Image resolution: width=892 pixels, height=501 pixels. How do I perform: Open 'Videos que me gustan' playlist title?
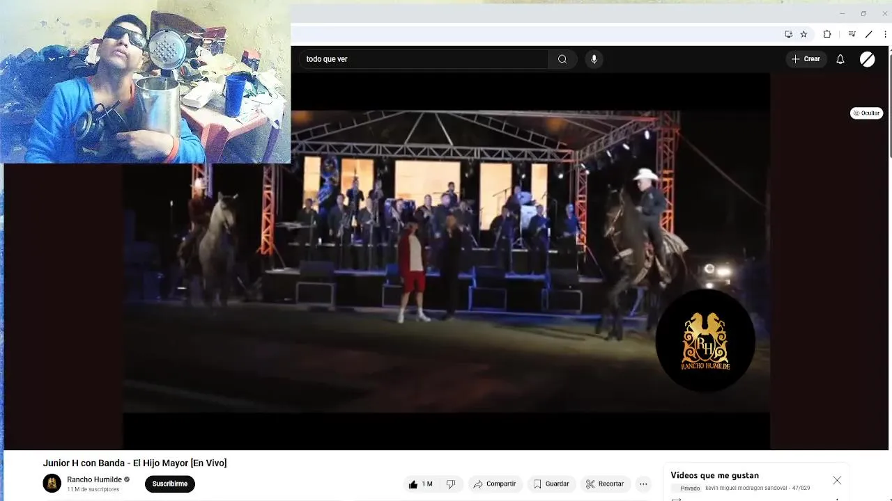714,475
